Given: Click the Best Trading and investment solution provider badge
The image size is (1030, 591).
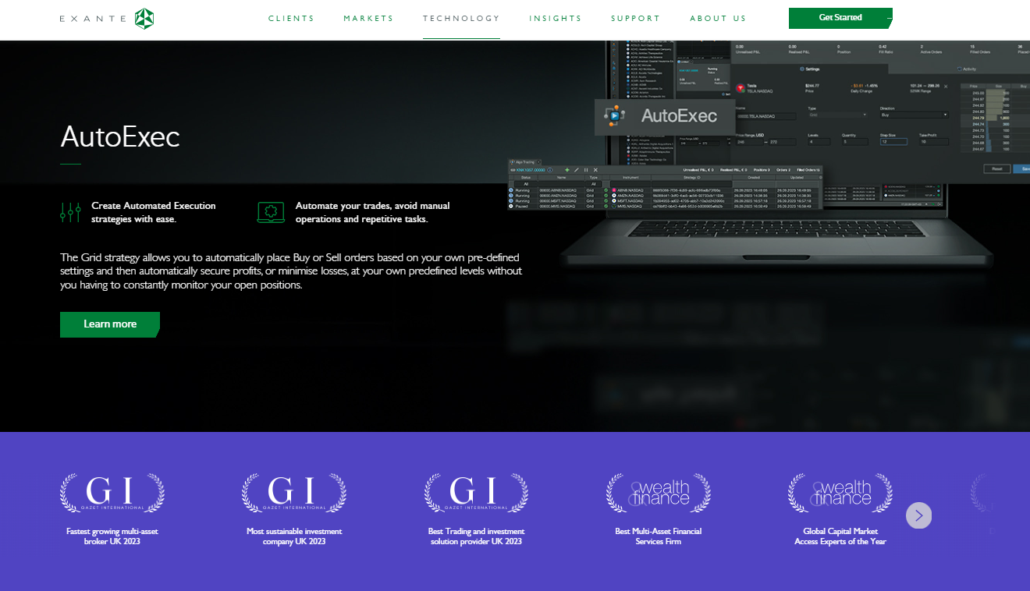Looking at the screenshot, I should pyautogui.click(x=476, y=493).
